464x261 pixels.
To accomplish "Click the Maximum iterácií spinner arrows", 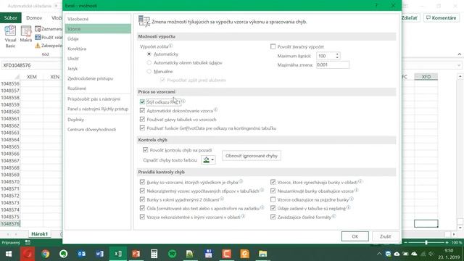I will click(x=337, y=56).
